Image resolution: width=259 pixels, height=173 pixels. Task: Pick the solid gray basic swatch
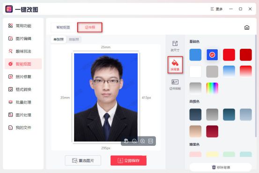[212, 72]
